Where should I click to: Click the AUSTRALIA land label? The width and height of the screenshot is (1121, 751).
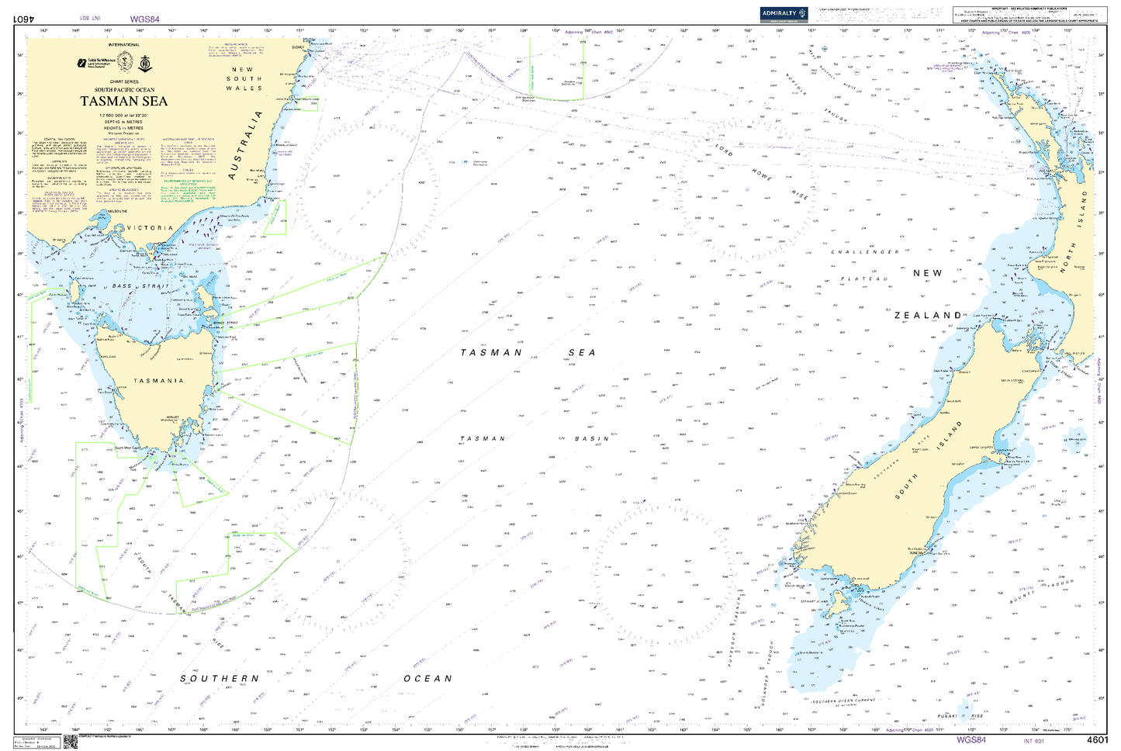click(245, 145)
